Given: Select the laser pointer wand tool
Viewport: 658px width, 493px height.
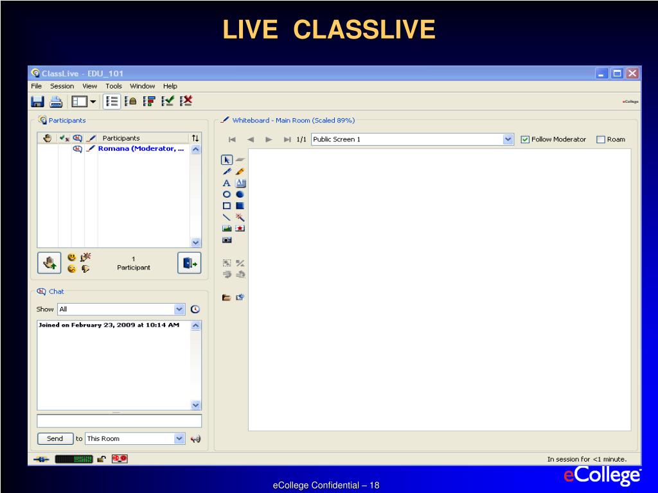Looking at the screenshot, I should click(240, 217).
